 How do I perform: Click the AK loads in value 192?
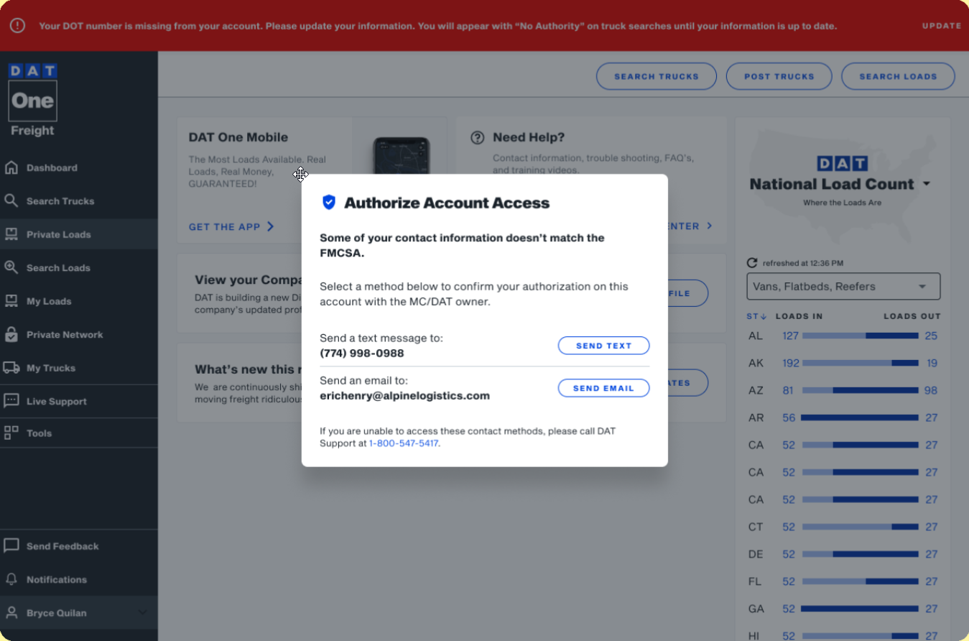[x=790, y=363]
